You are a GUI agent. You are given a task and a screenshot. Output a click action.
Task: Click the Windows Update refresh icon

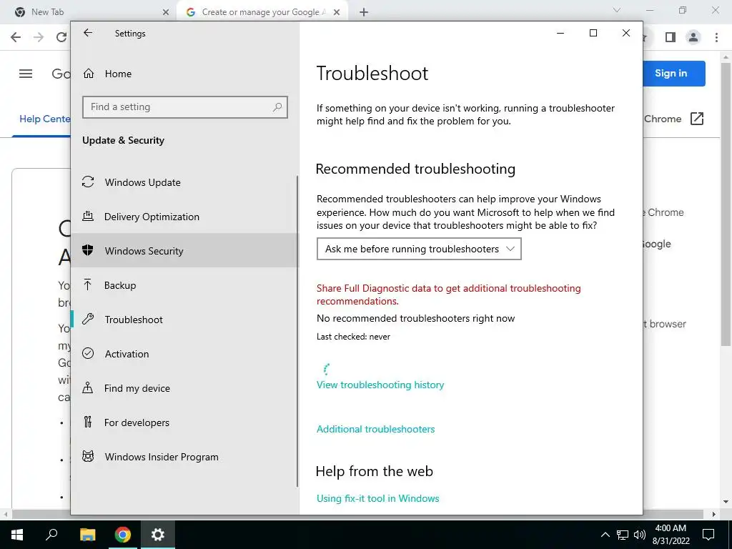[x=88, y=182]
